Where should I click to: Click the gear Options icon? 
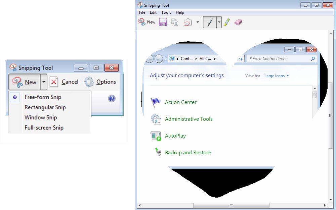[89, 82]
